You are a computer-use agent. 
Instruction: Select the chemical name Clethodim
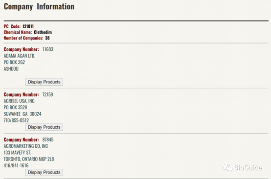pyautogui.click(x=43, y=32)
